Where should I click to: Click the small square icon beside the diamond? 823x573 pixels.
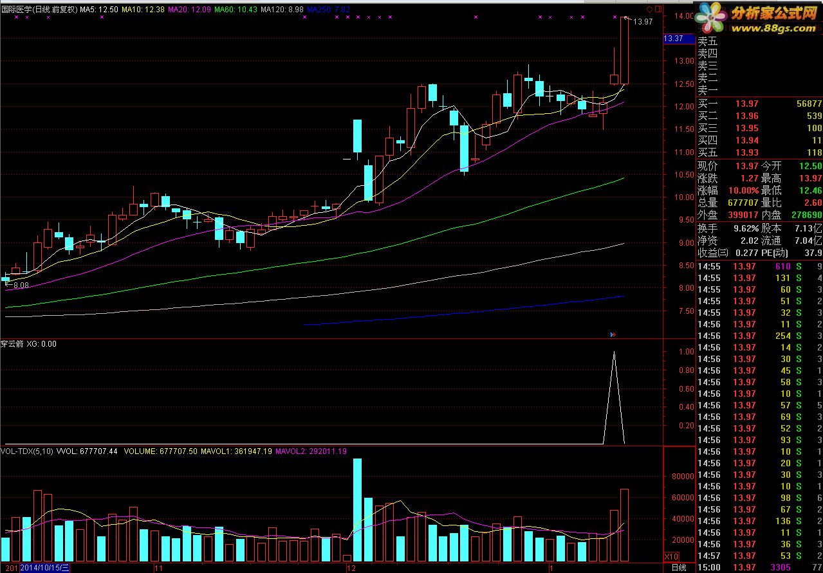pyautogui.click(x=657, y=10)
